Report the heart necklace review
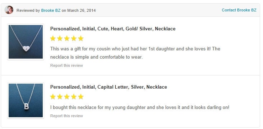The height and width of the screenshot is (129, 263). coord(66,65)
